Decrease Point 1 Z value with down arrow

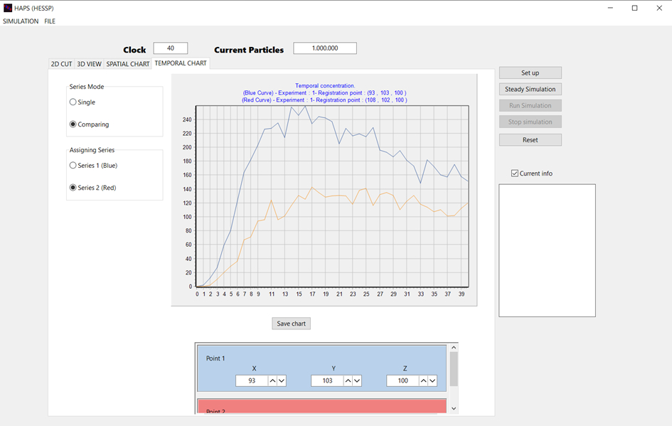(432, 381)
